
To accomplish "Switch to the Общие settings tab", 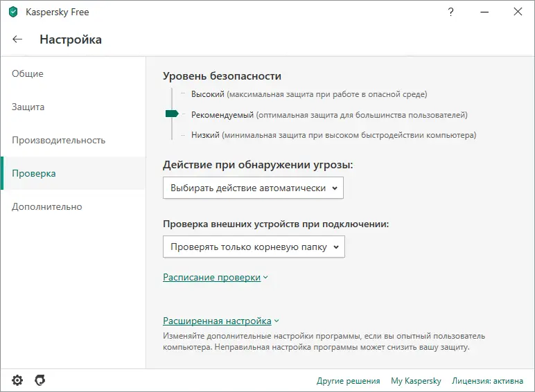I will tap(28, 74).
